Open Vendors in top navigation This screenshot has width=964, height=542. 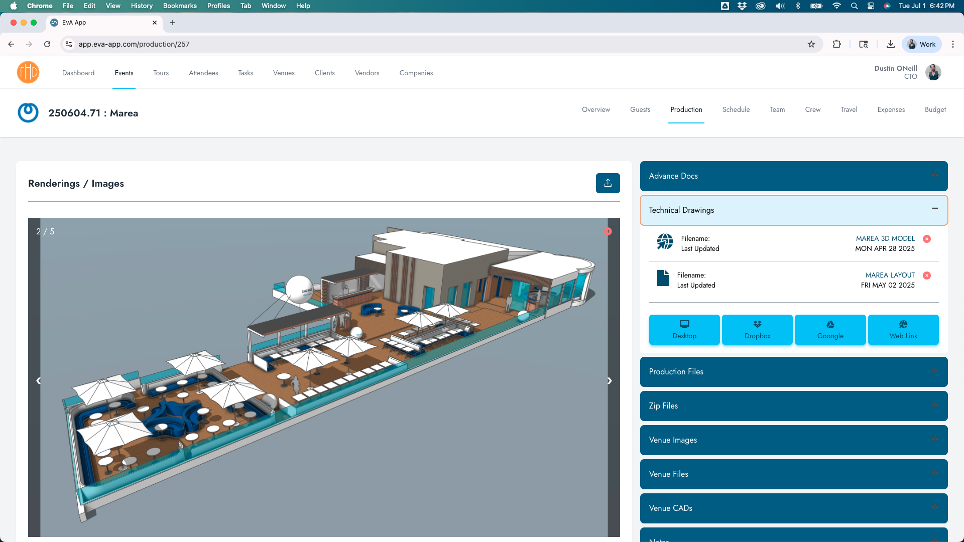point(367,73)
